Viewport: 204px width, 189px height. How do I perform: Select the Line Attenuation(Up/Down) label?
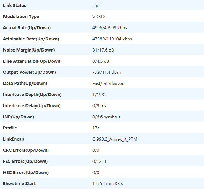tap(32, 61)
